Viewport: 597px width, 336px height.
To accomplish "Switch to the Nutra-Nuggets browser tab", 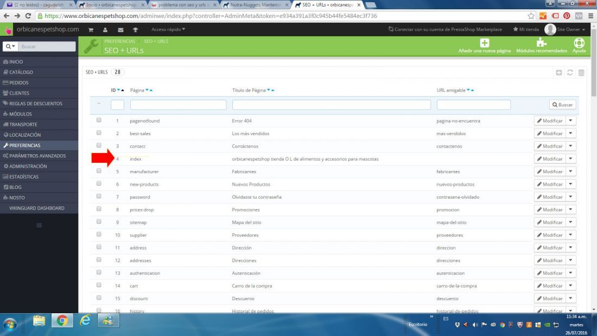I will [255, 5].
